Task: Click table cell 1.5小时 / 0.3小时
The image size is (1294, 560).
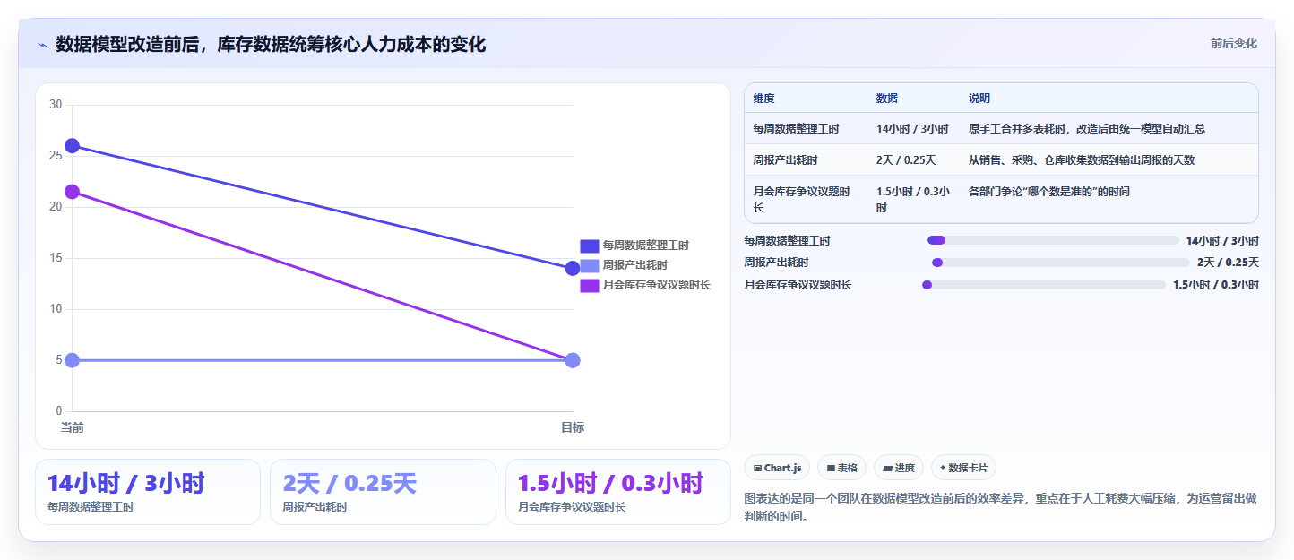Action: [x=913, y=199]
